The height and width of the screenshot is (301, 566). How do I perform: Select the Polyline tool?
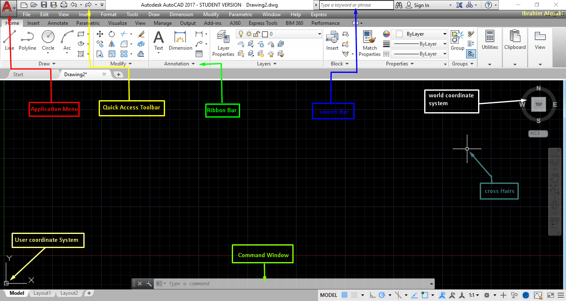pyautogui.click(x=27, y=41)
